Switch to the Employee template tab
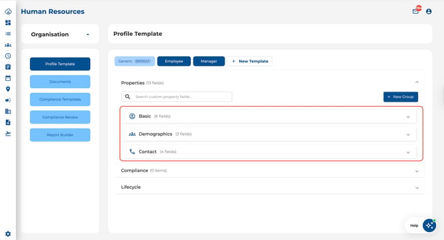444x240 pixels. [174, 61]
